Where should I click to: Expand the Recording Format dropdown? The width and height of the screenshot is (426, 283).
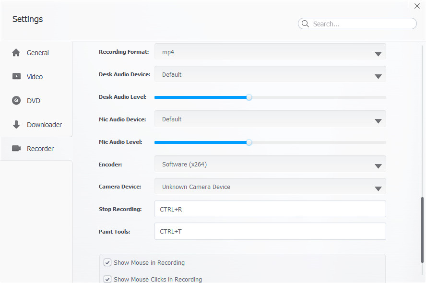click(270, 52)
